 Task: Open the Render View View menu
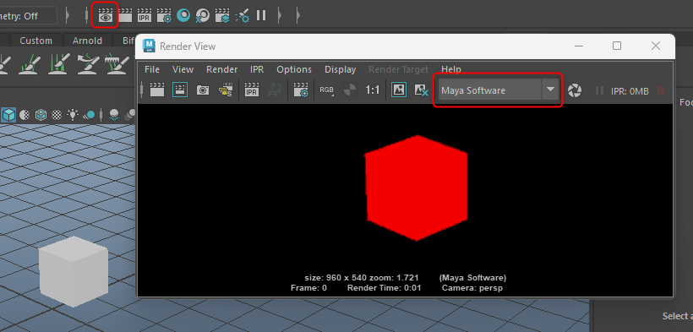coord(183,69)
